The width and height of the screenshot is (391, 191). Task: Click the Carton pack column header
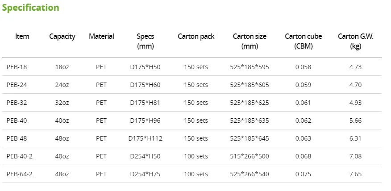(196, 37)
